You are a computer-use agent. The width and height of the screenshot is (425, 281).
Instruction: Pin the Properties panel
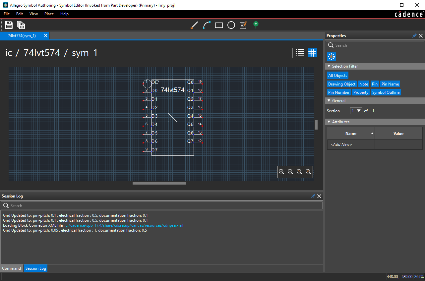(x=414, y=36)
